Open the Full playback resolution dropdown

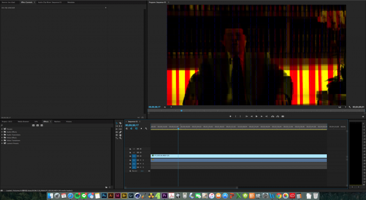343,107
